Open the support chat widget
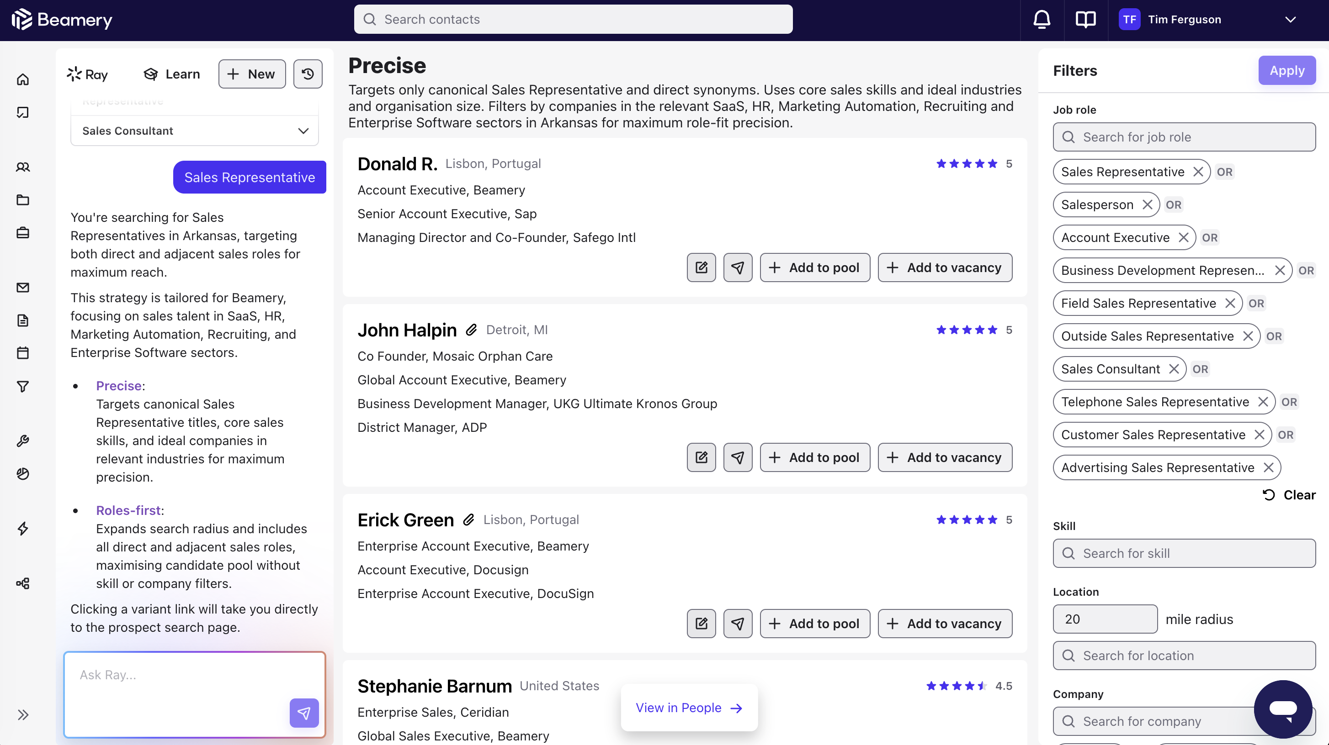This screenshot has height=745, width=1329. (x=1283, y=709)
